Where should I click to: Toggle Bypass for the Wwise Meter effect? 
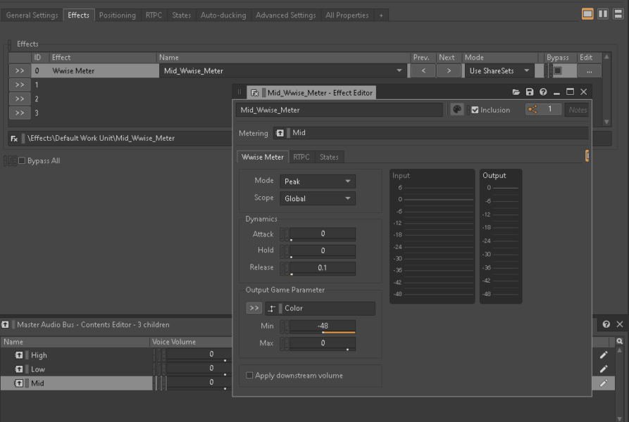pos(558,71)
